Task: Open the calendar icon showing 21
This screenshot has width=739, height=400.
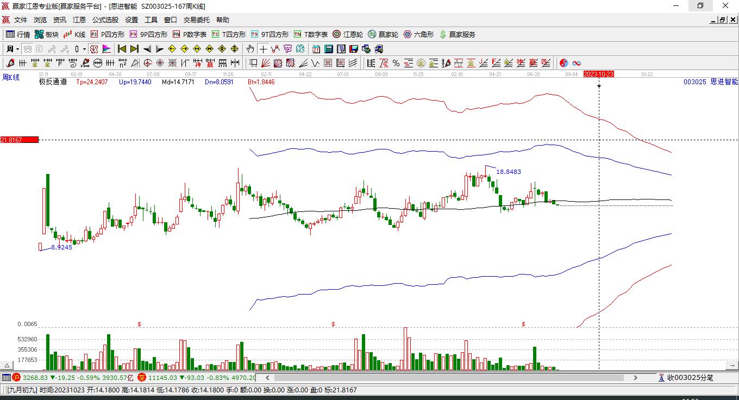Action: click(x=316, y=49)
